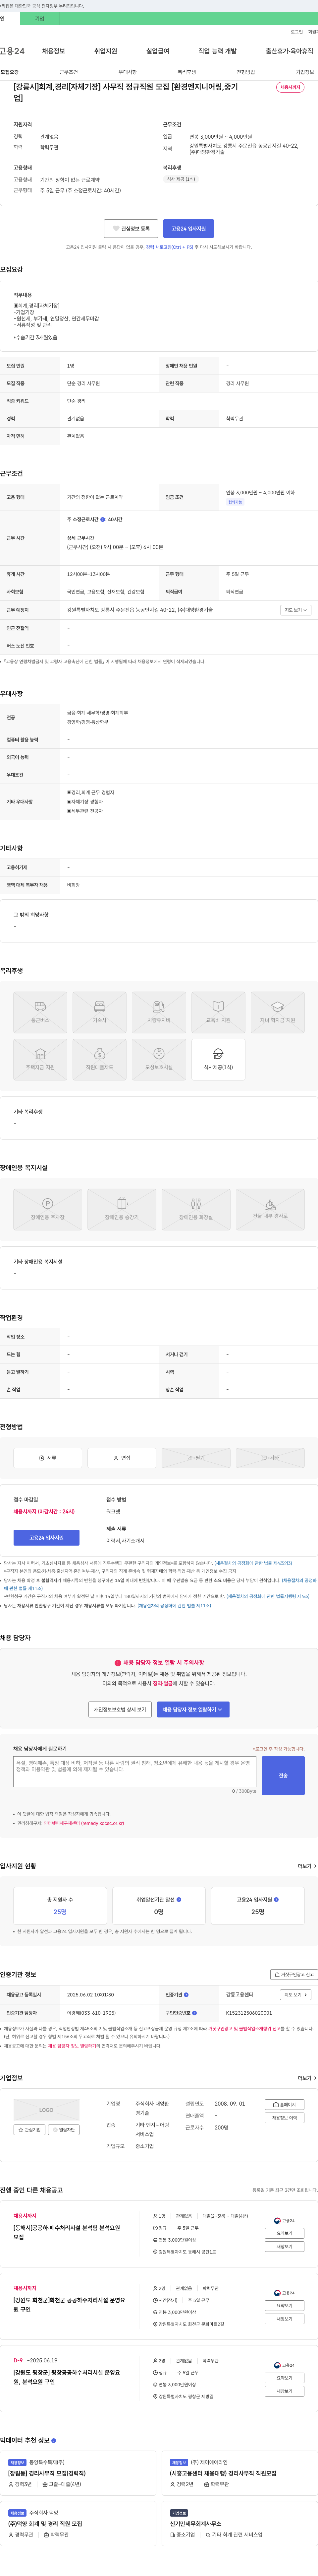The image size is (318, 2576).
Task: Click the 전송 submit button
Action: point(283,1775)
